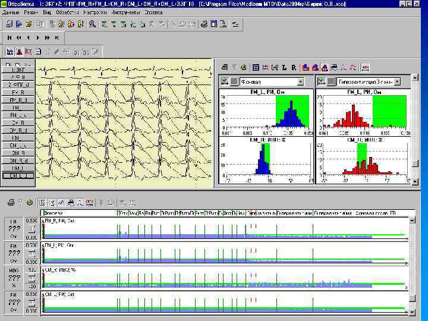Click the FM_R trend ??? value panel
The image size is (428, 321).
click(13, 228)
